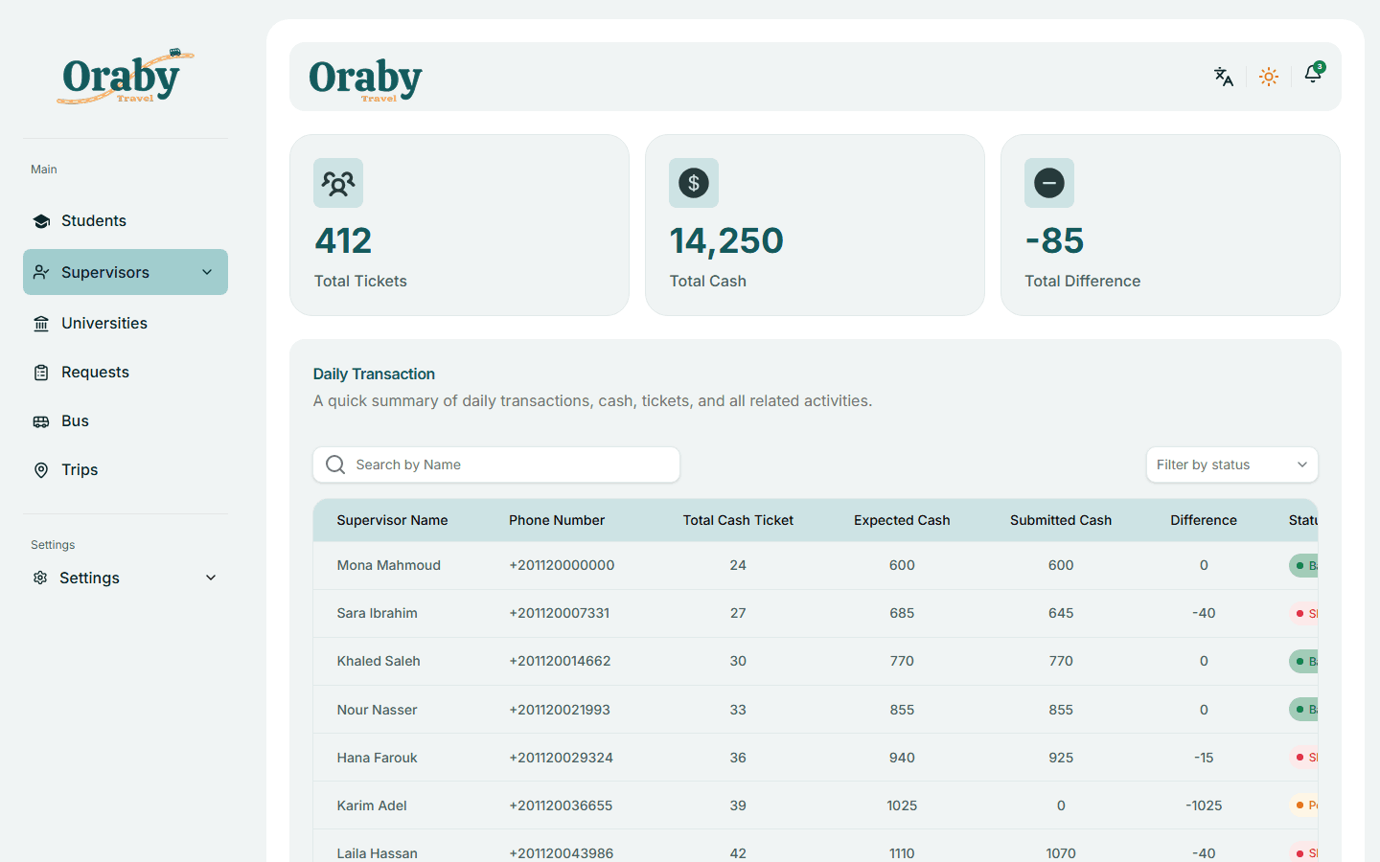This screenshot has width=1380, height=862.
Task: Click the Difference column header
Action: [x=1204, y=520]
